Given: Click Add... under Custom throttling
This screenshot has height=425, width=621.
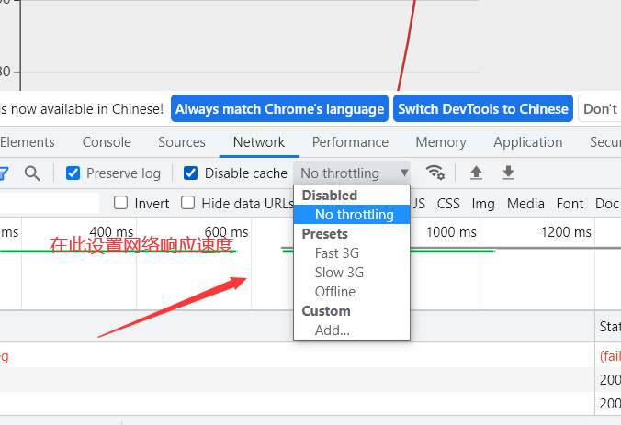Looking at the screenshot, I should (x=332, y=330).
